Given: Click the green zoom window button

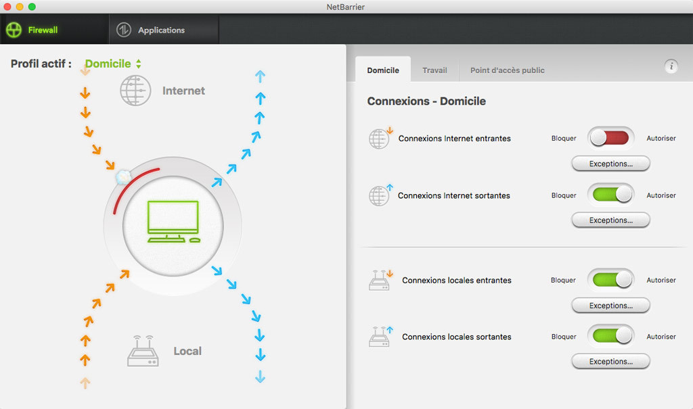Looking at the screenshot, I should (32, 7).
